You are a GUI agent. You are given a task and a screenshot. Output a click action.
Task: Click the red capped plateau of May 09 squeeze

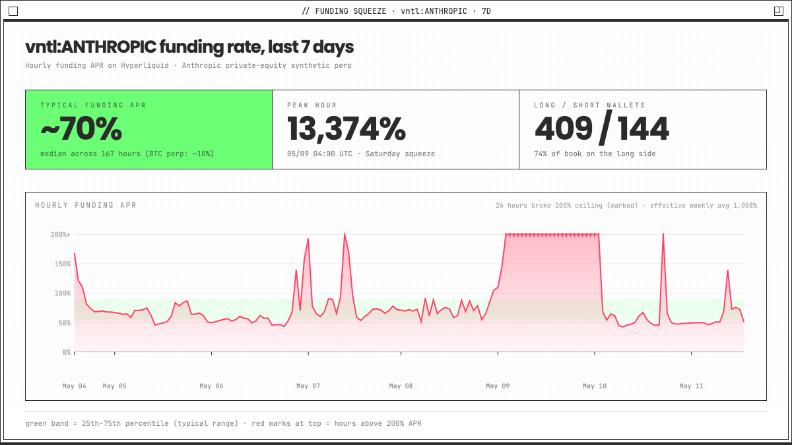coord(552,234)
